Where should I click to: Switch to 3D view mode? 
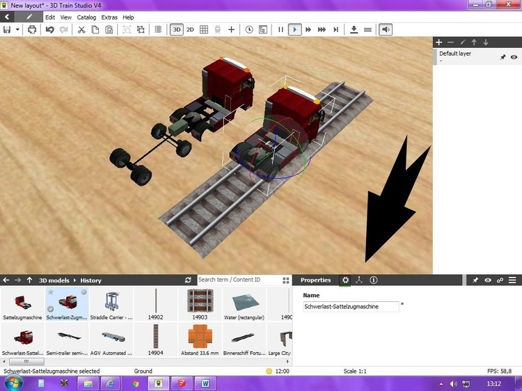(177, 30)
